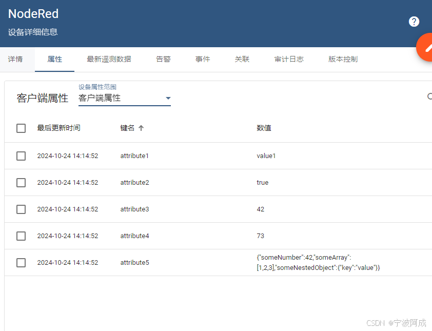Check the select-all checkbox in table header
Viewport: 432px width, 331px height.
point(21,128)
